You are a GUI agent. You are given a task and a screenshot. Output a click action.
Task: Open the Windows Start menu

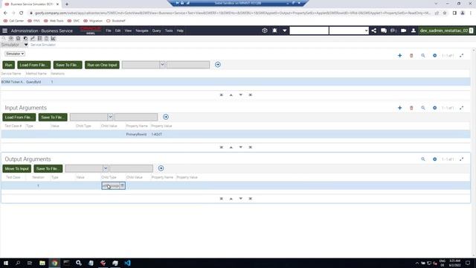coord(6,263)
